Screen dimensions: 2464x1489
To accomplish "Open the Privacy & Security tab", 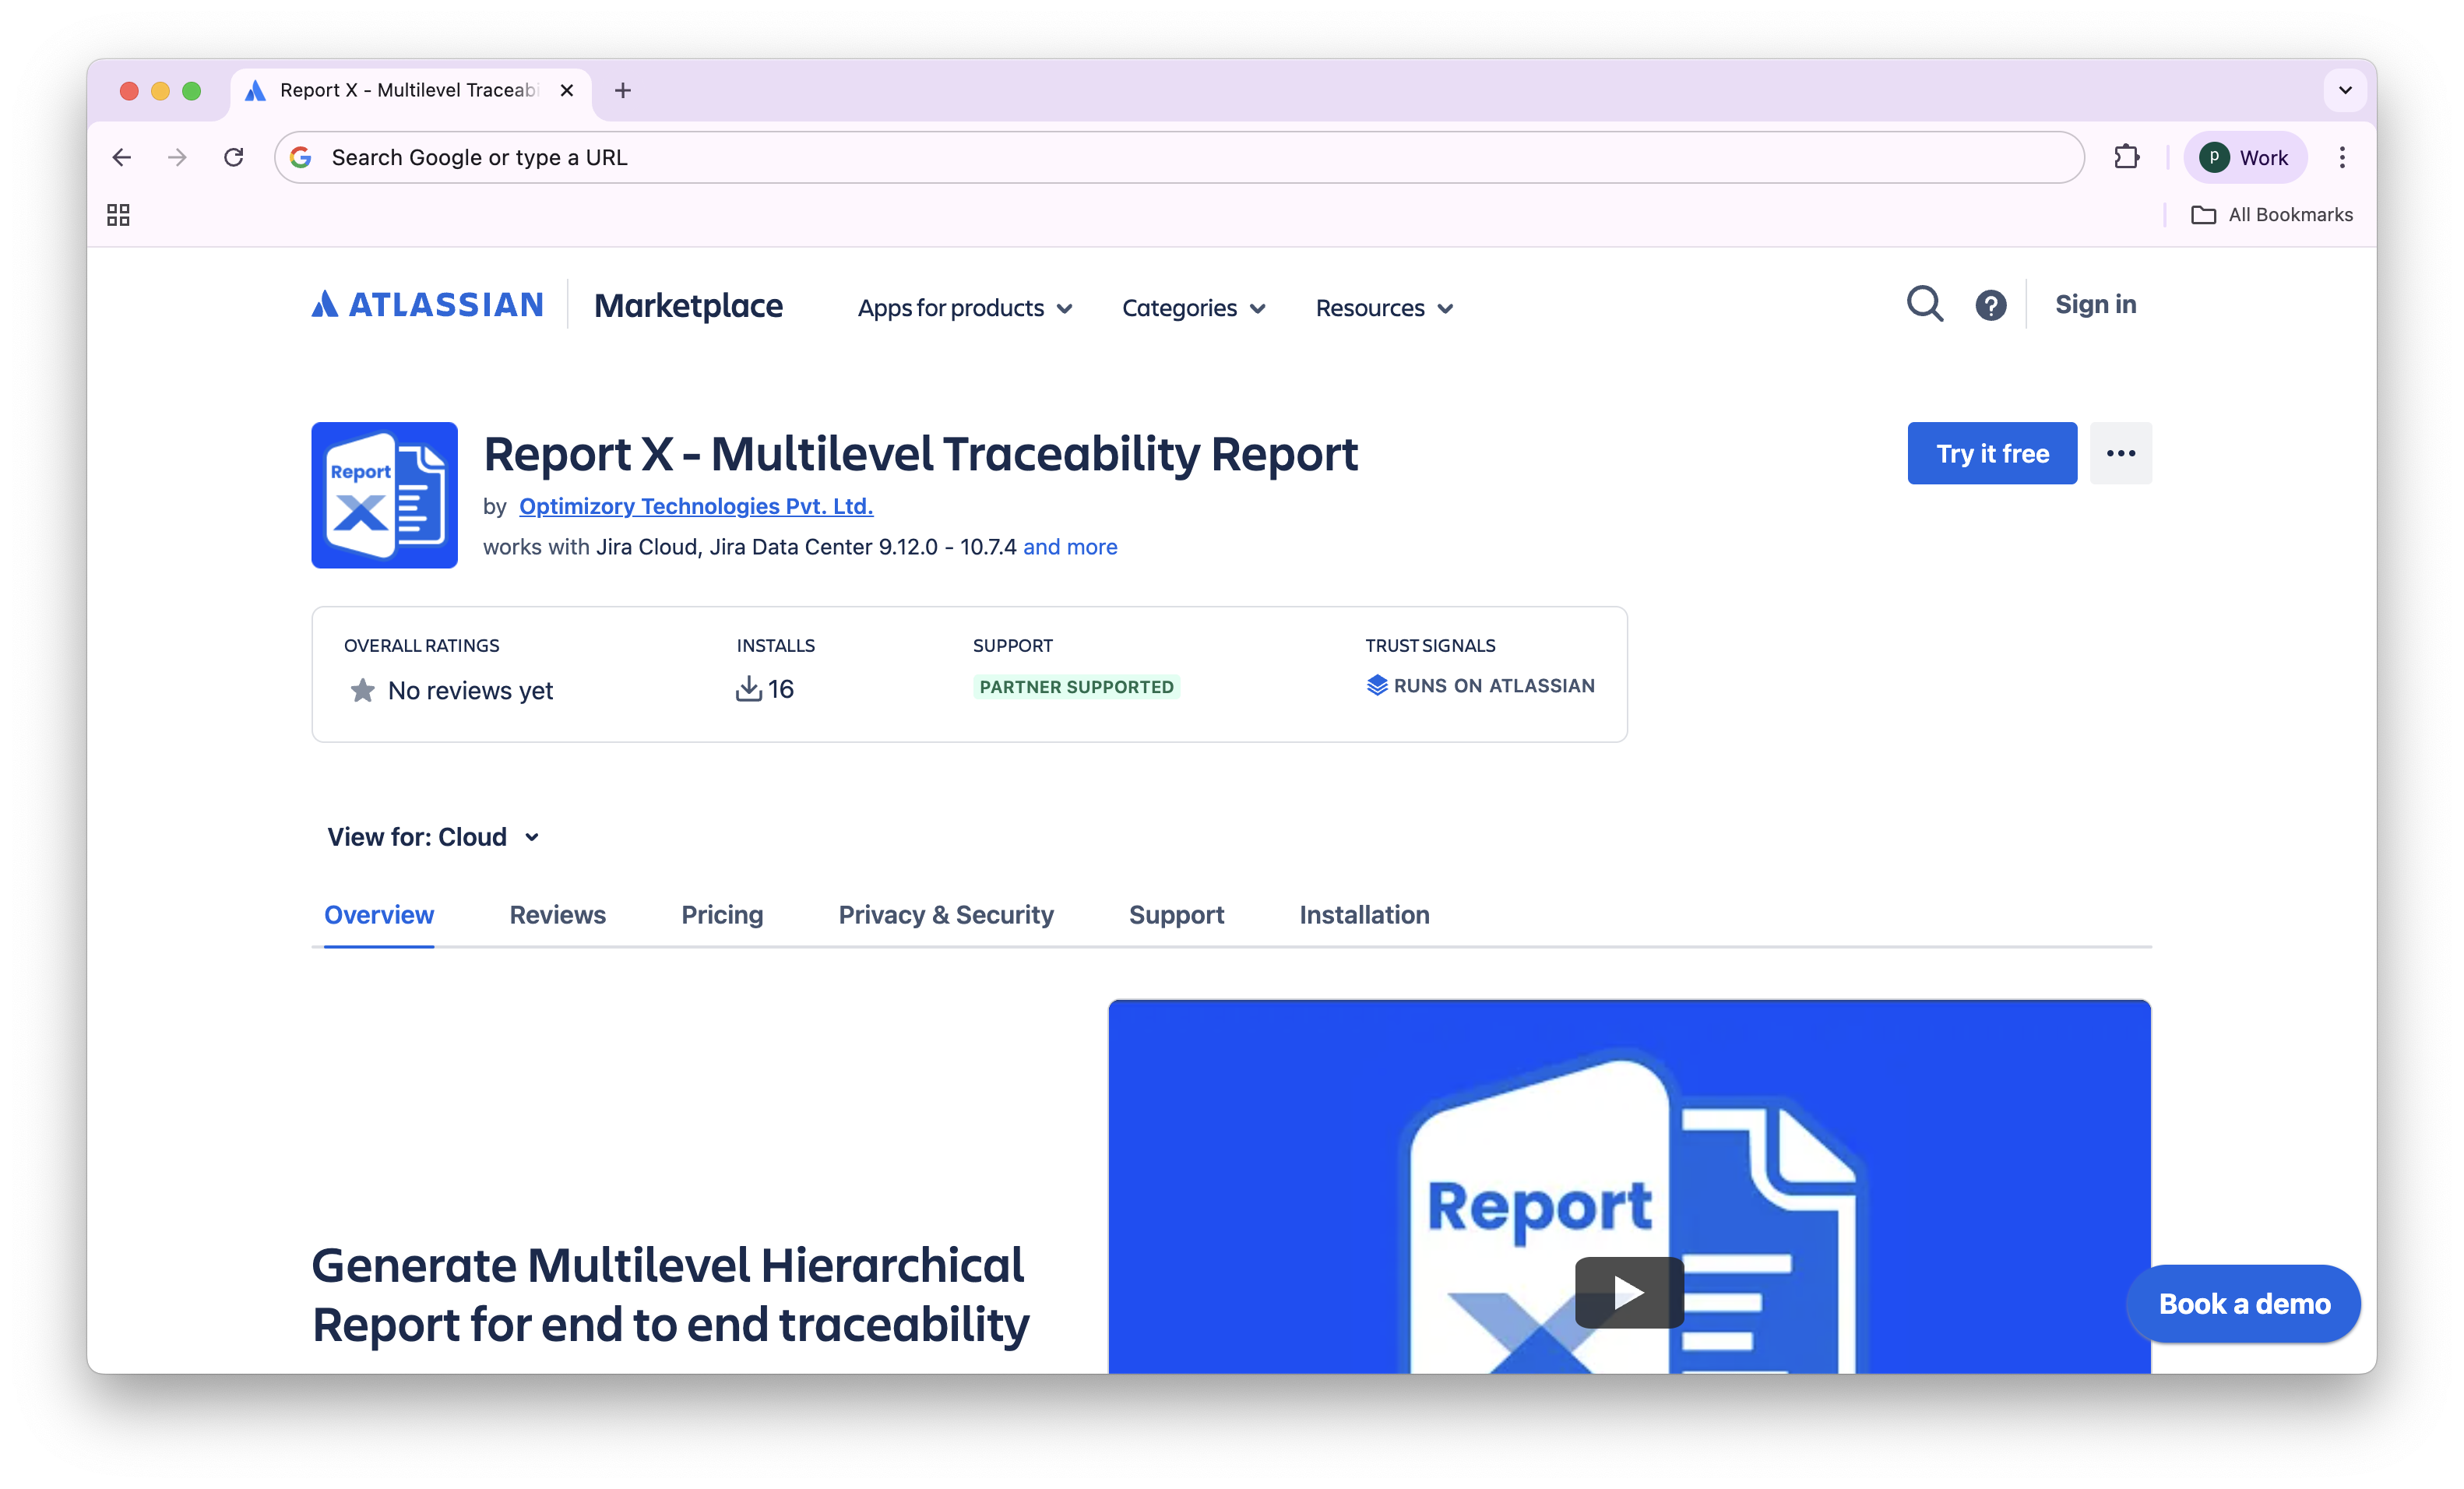I will (945, 914).
